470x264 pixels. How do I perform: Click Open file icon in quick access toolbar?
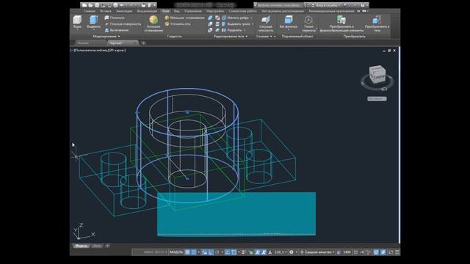point(91,5)
